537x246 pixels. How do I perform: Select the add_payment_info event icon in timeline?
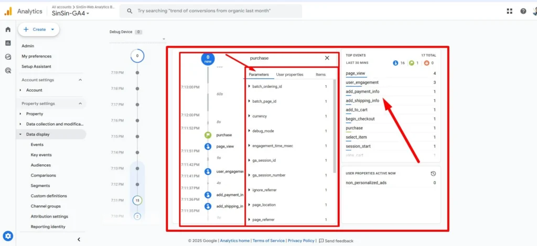point(208,195)
